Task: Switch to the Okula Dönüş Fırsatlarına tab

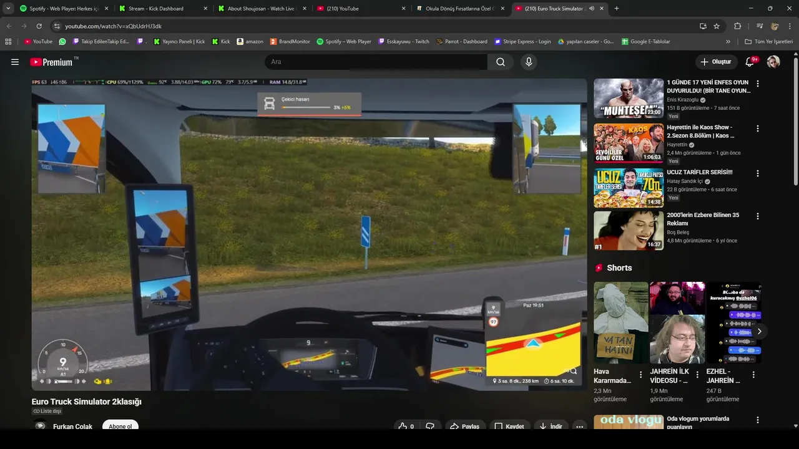Action: click(x=459, y=9)
